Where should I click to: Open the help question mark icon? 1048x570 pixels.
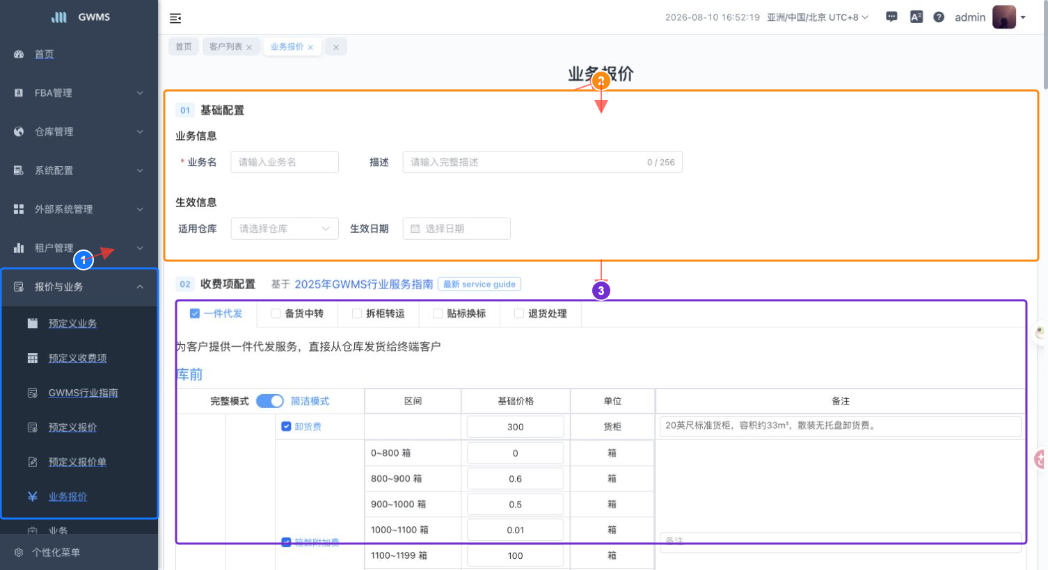[x=939, y=17]
